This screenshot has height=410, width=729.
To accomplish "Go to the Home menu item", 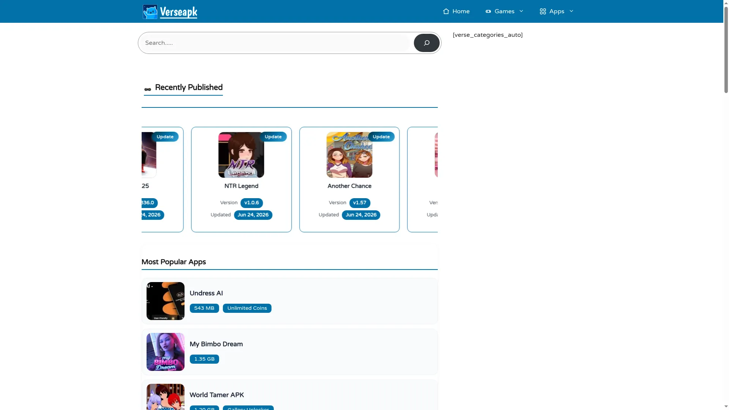I will tap(456, 11).
